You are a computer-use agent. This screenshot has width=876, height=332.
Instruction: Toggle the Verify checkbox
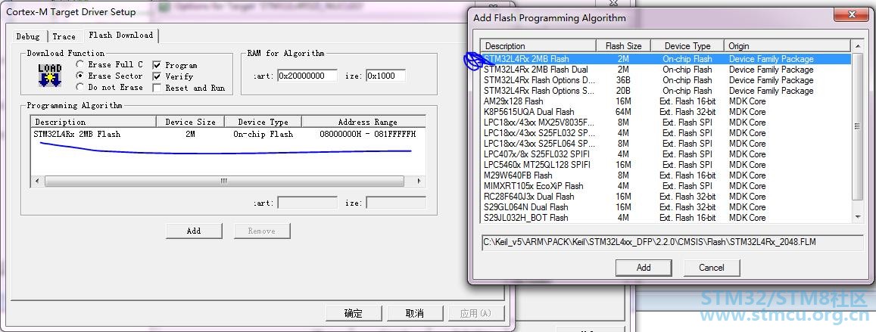(157, 76)
